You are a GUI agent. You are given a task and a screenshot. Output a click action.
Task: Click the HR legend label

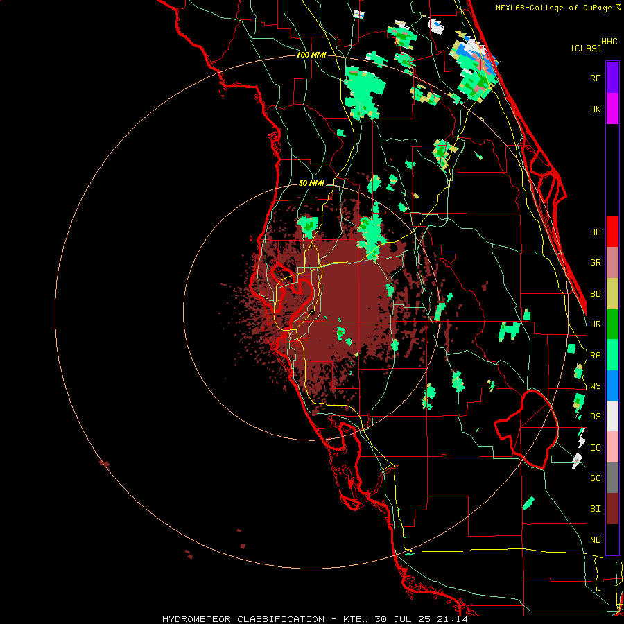click(x=595, y=324)
